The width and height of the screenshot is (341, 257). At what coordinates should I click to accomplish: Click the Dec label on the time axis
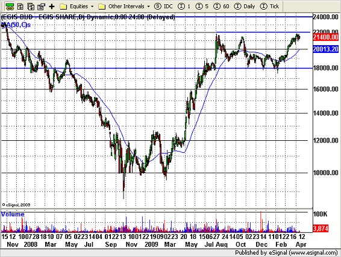pos(261,244)
